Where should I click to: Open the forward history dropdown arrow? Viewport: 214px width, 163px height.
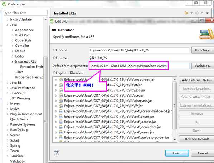pos(202,13)
